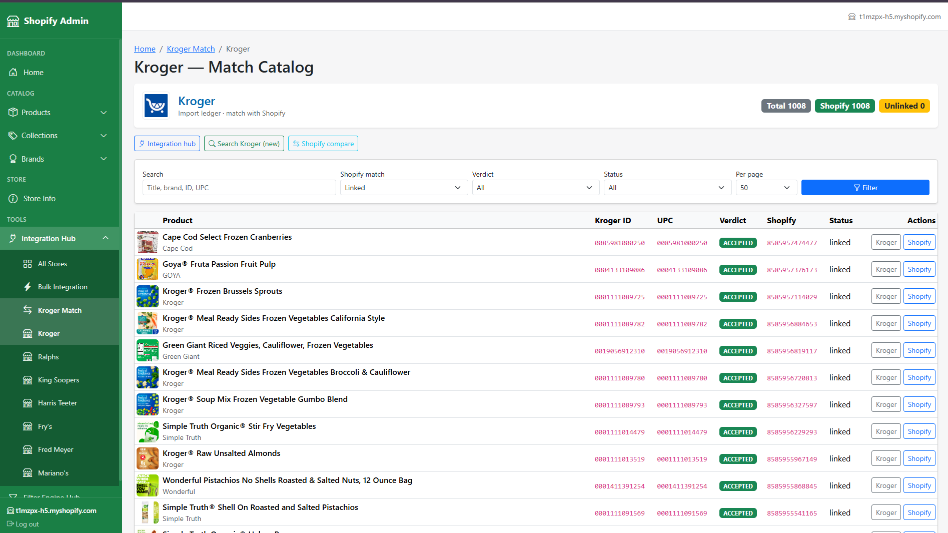Click the Products box icon

13,113
